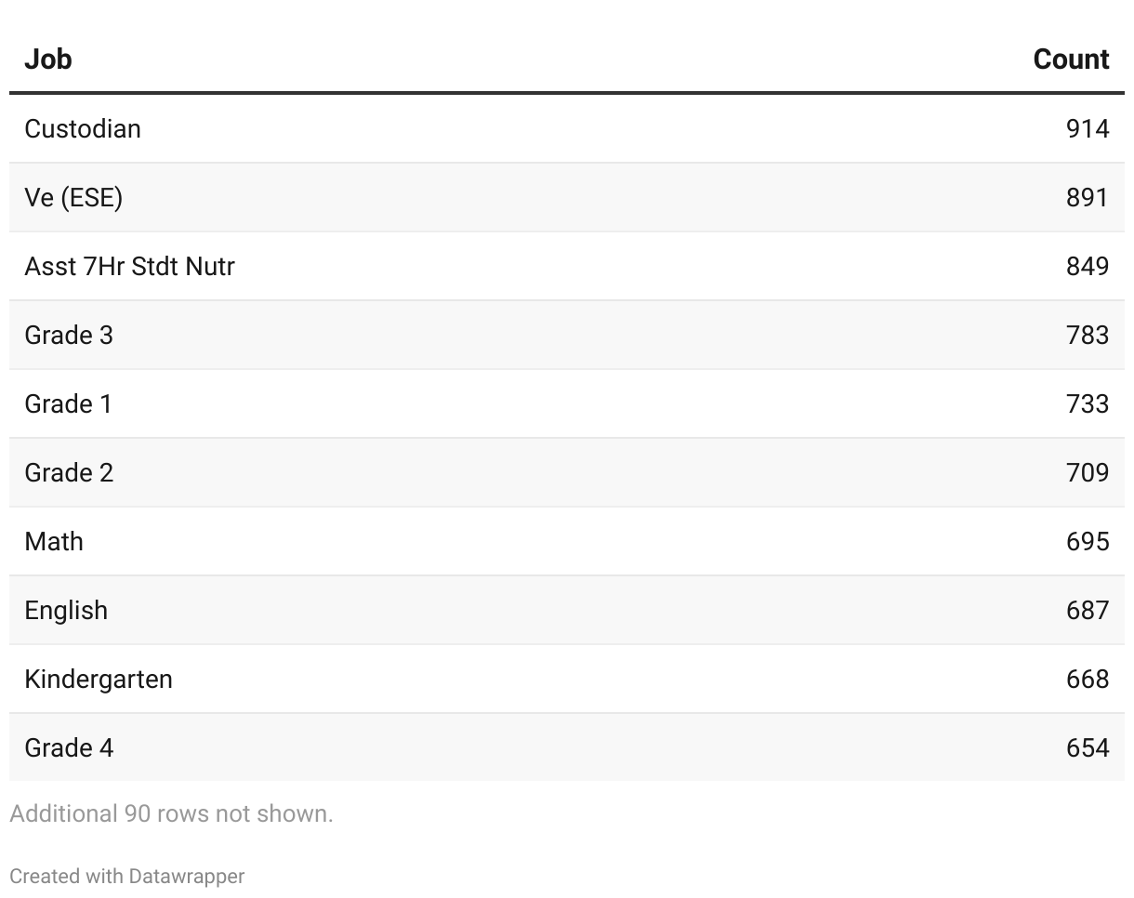Select the Grade 4 row label
Image resolution: width=1134 pixels, height=898 pixels.
point(69,747)
